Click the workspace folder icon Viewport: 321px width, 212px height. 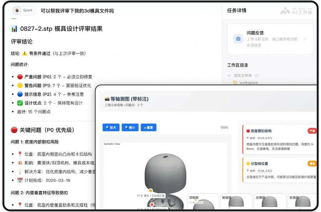(235, 83)
